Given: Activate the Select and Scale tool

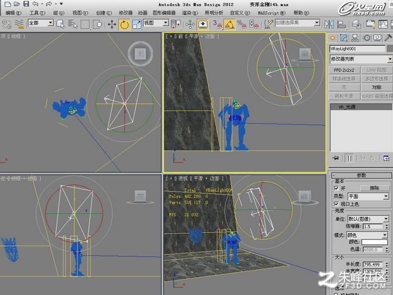Looking at the screenshot, I should click(137, 24).
